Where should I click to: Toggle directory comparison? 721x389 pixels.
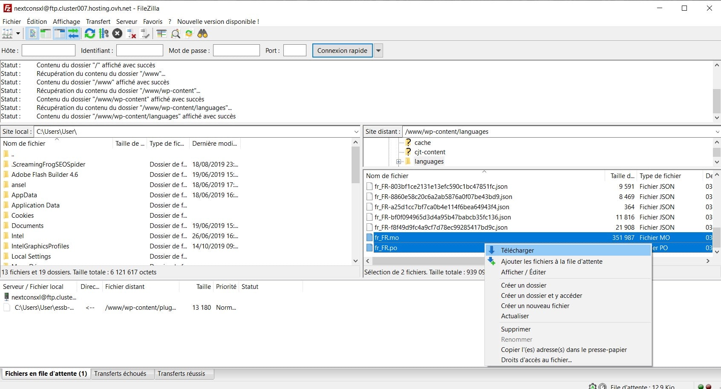click(175, 34)
